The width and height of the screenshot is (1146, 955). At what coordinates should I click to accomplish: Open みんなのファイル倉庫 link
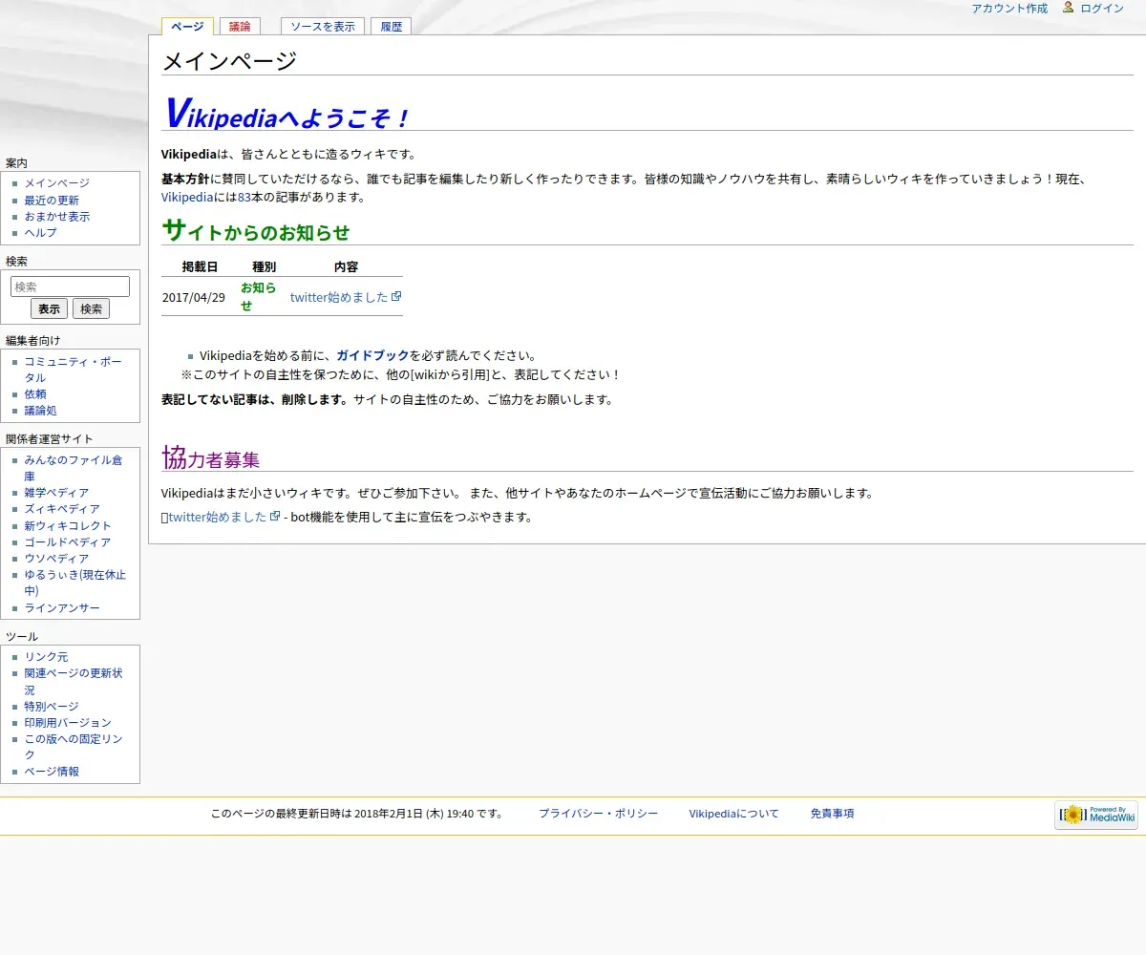pos(74,468)
